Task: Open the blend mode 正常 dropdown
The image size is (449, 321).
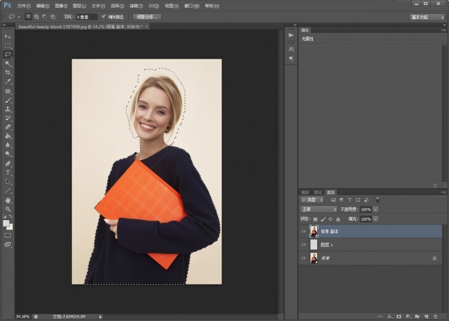Action: pos(318,209)
